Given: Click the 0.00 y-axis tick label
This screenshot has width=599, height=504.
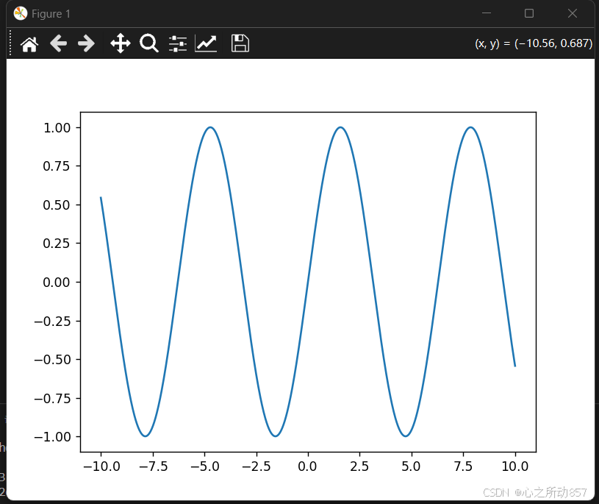Looking at the screenshot, I should click(x=55, y=282).
